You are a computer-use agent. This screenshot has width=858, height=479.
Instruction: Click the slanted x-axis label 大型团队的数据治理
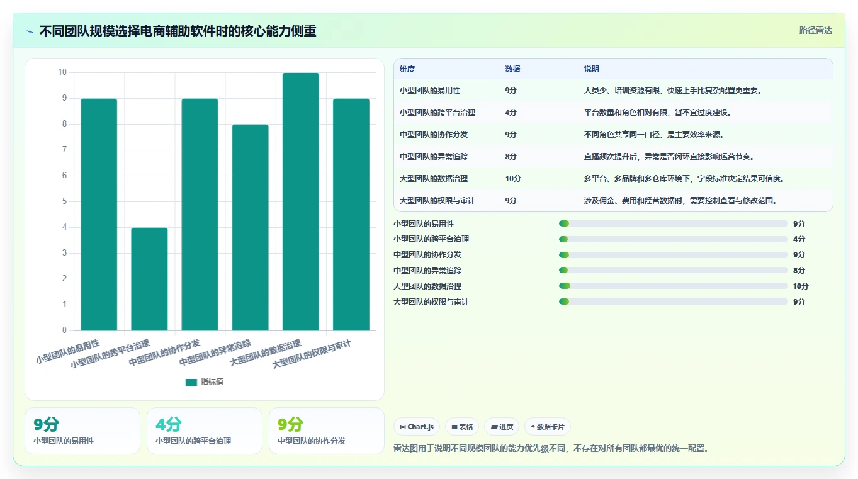pyautogui.click(x=266, y=354)
